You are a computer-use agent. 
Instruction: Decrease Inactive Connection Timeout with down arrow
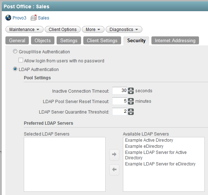tap(131, 93)
